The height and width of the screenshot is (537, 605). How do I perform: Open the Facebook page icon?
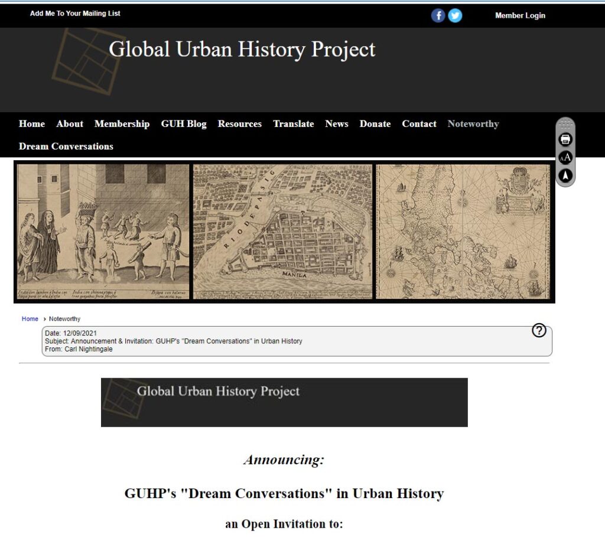click(x=438, y=15)
